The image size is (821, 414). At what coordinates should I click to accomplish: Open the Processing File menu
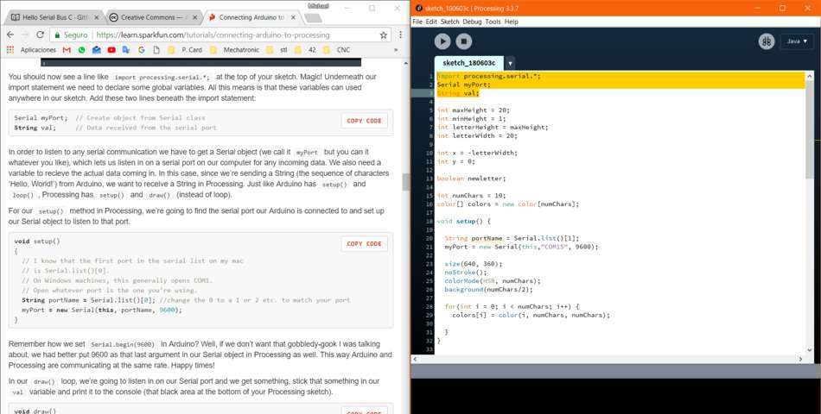point(417,22)
